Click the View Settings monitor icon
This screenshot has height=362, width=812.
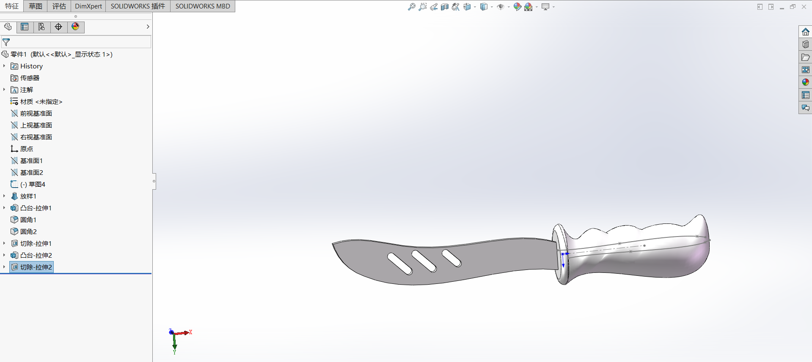click(x=545, y=7)
